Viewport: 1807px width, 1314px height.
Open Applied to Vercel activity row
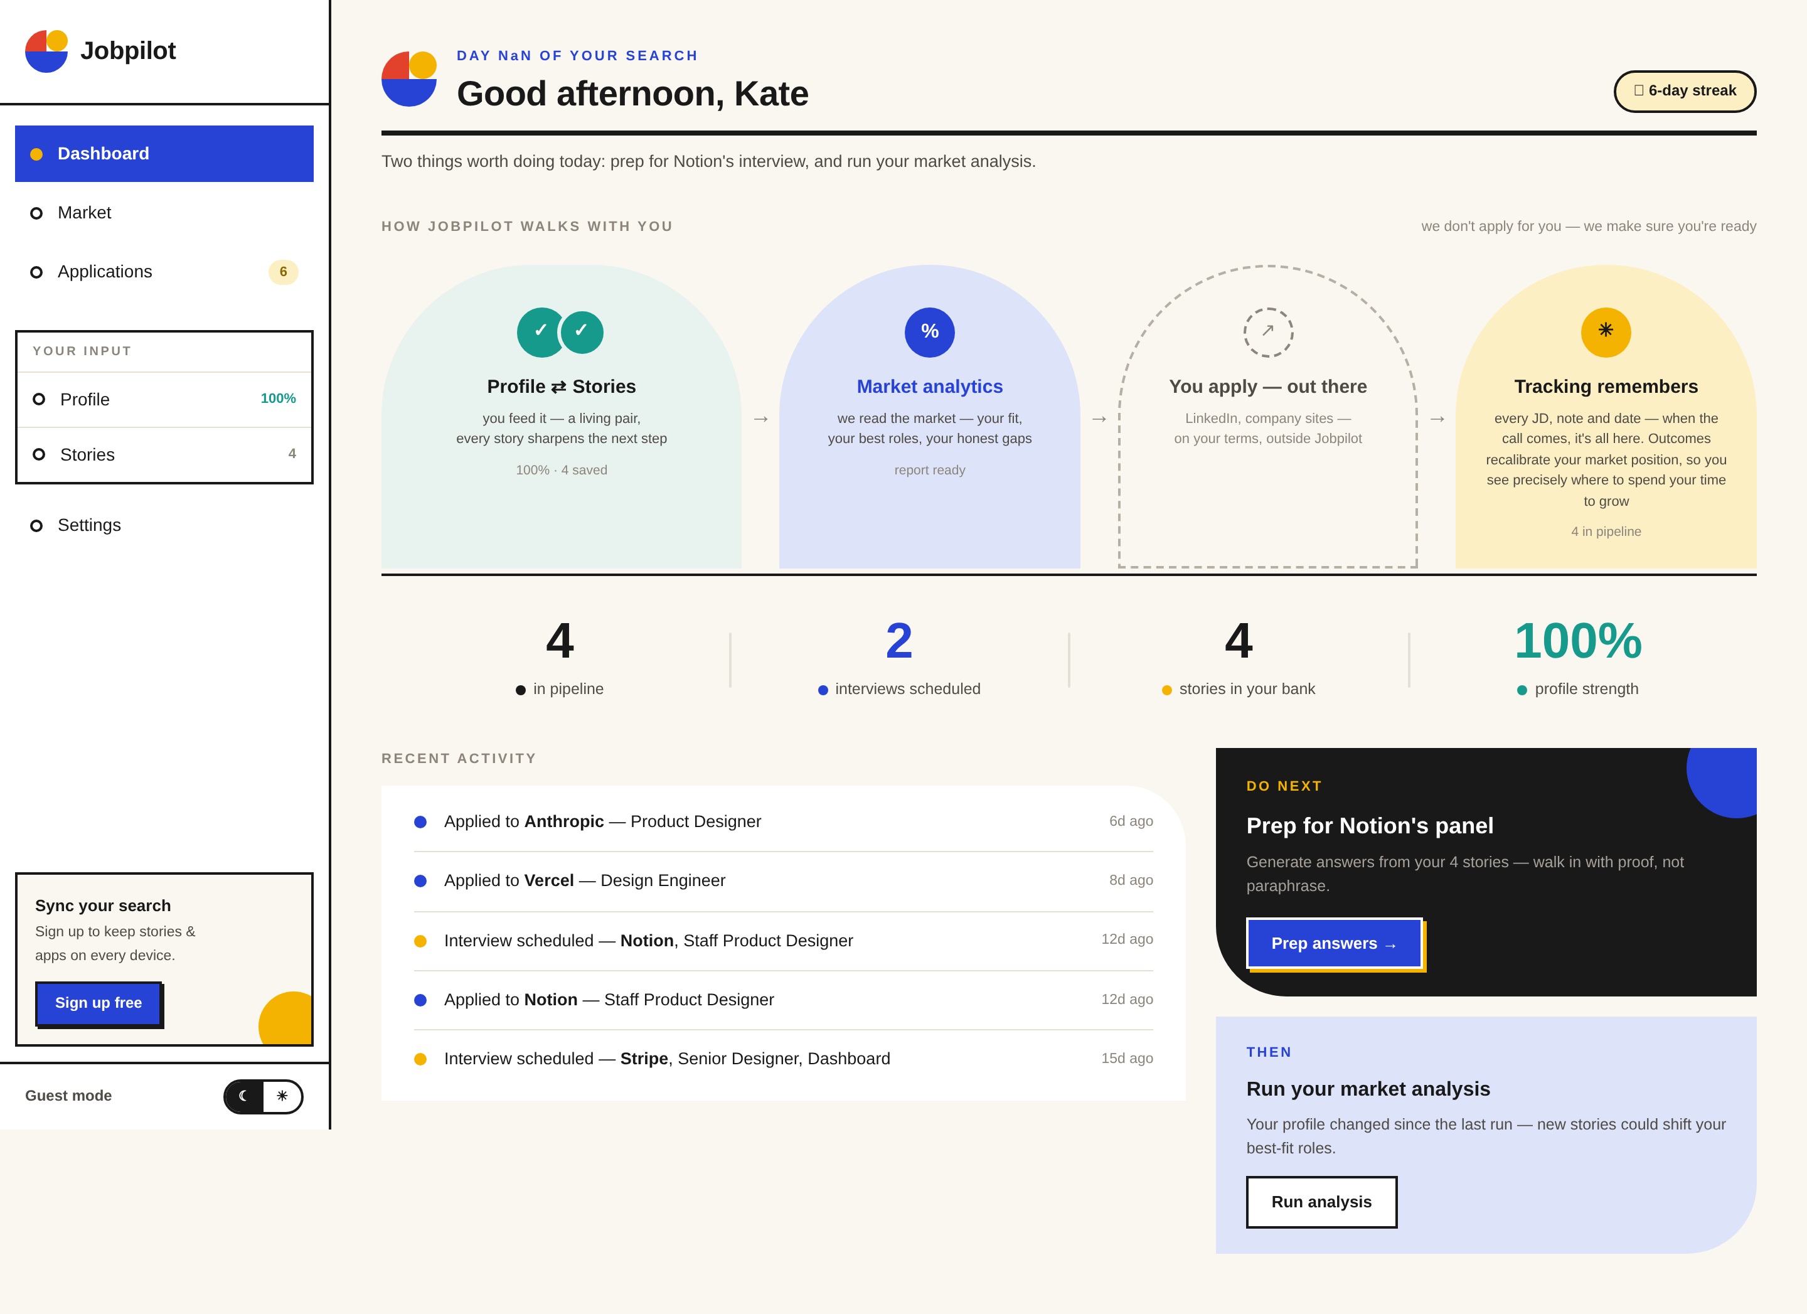783,880
